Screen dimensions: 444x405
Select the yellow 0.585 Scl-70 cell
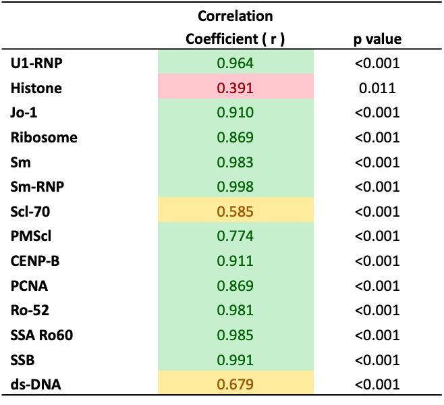(235, 212)
